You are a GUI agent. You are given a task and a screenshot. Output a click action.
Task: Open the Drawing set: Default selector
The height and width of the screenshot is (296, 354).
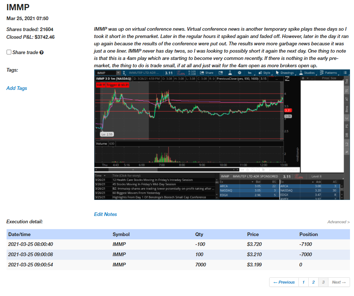pos(283,170)
